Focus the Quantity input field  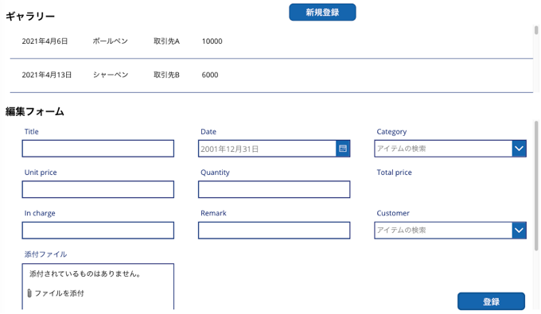[x=274, y=189]
